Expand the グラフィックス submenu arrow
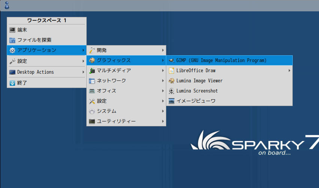This screenshot has width=319, height=188. (x=163, y=61)
